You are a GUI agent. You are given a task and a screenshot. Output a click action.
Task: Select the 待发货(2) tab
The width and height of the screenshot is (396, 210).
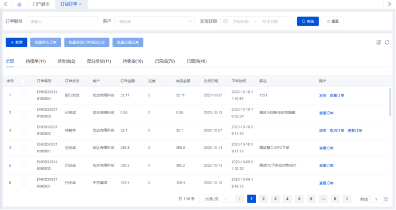(66, 61)
